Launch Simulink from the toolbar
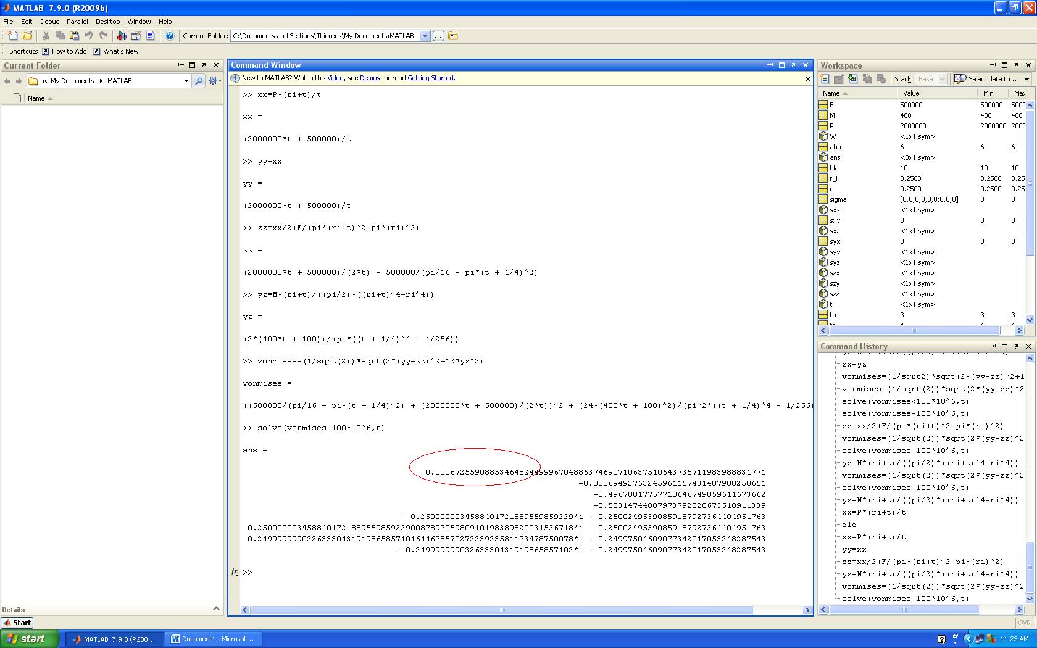 click(122, 36)
